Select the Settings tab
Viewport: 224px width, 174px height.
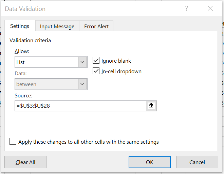[x=20, y=26]
